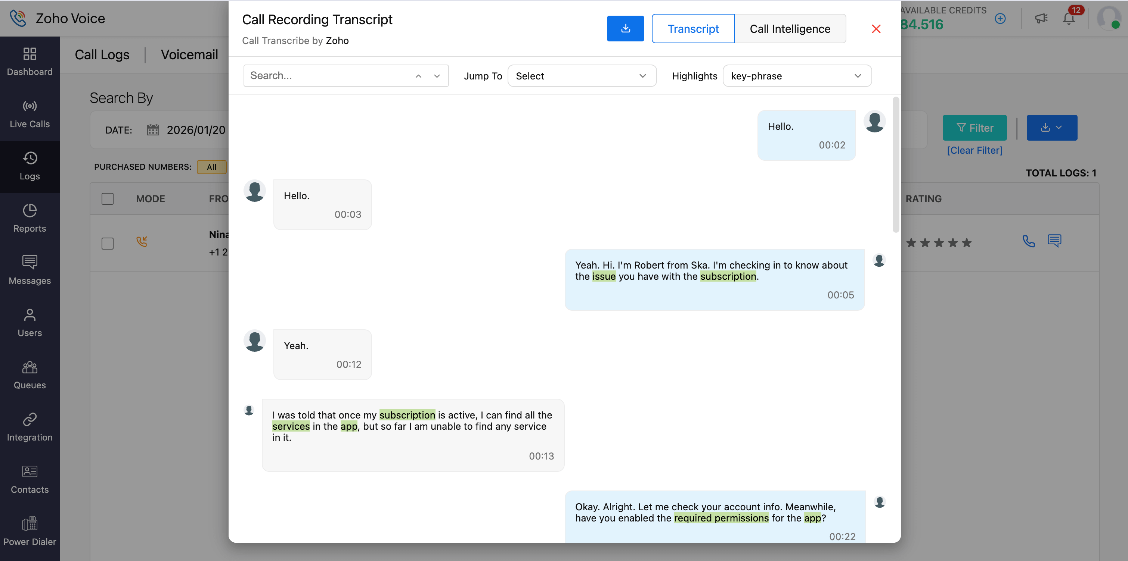Open the export download dropdown arrow
1128x561 pixels.
coord(1059,128)
